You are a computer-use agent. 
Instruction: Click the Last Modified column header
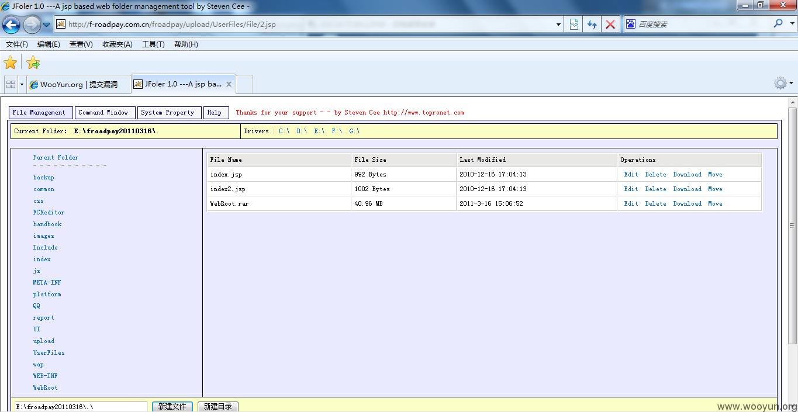pyautogui.click(x=537, y=160)
